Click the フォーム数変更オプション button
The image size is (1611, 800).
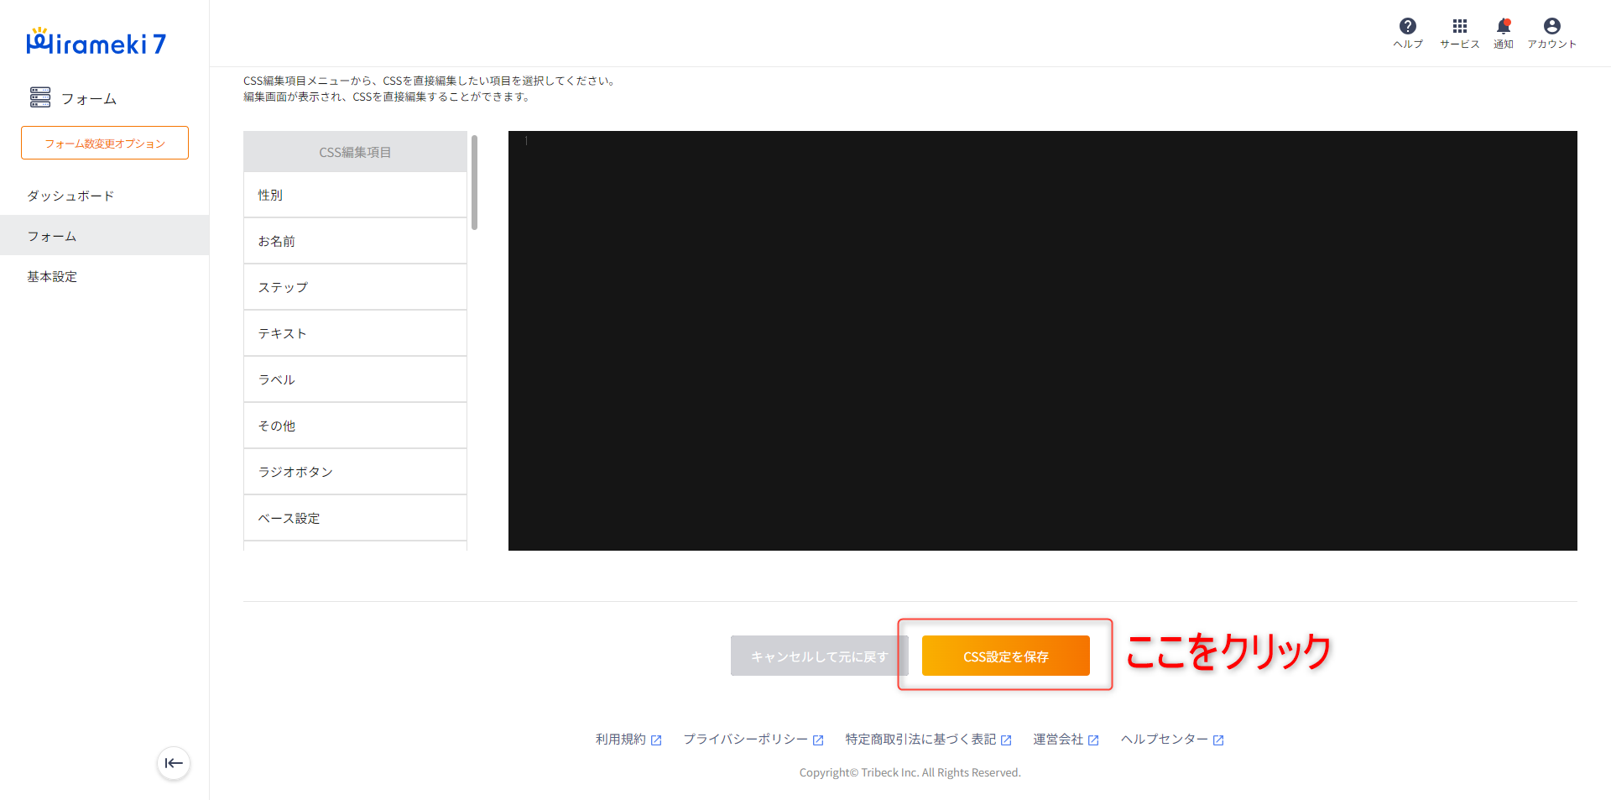105,143
